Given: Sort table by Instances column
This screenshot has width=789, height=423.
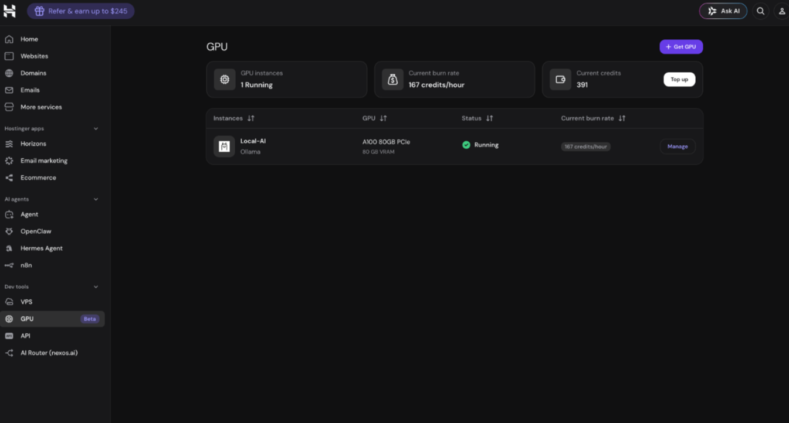Looking at the screenshot, I should click(251, 118).
